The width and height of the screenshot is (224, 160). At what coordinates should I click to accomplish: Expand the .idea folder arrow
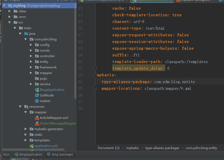(x=9, y=11)
